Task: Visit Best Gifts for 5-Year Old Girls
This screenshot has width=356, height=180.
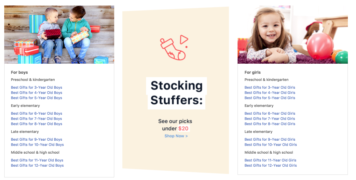Action: (270, 98)
